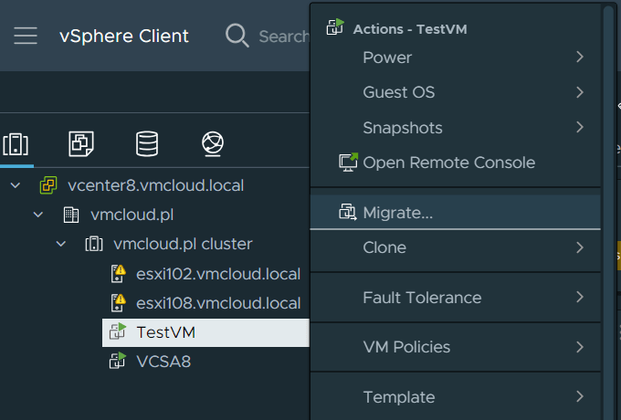This screenshot has height=420, width=621.
Task: Collapse the vmcloud.pl datacenter node
Action: pos(38,215)
